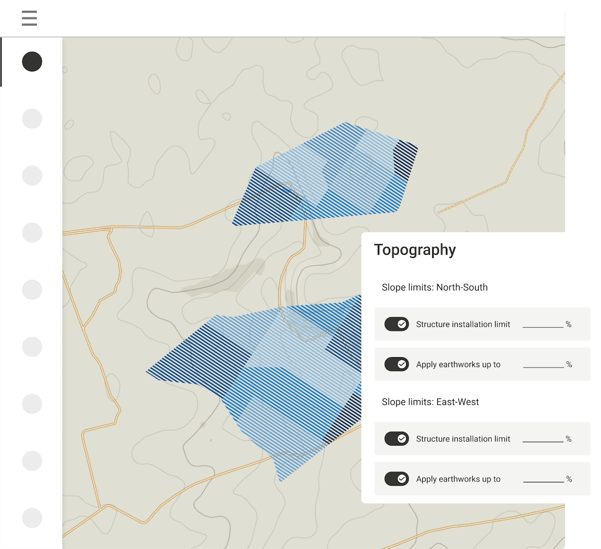Open the hamburger menu
This screenshot has width=601, height=549.
29,18
